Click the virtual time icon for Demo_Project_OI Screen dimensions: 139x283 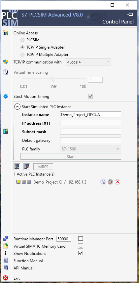(103, 182)
